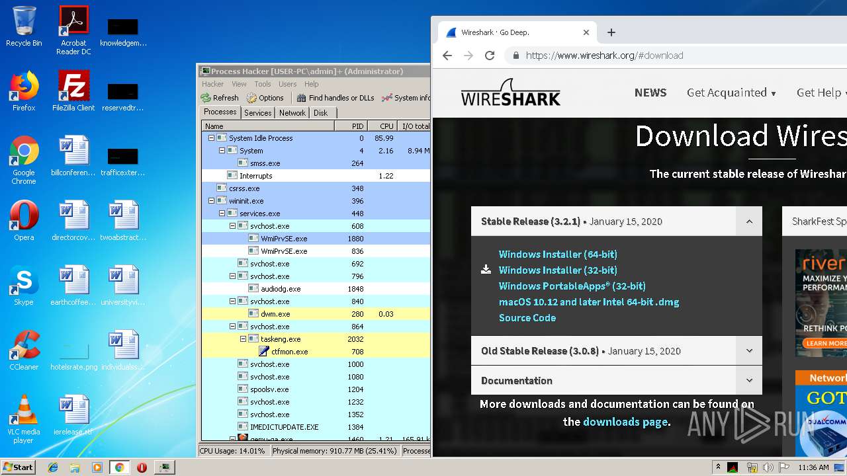Launch Skype from the desktop
Screen dimensions: 847x476
point(24,286)
